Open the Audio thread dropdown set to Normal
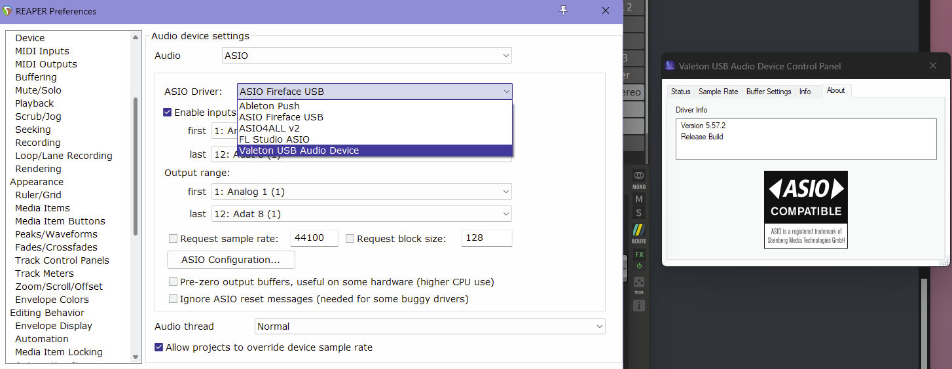 pyautogui.click(x=430, y=326)
